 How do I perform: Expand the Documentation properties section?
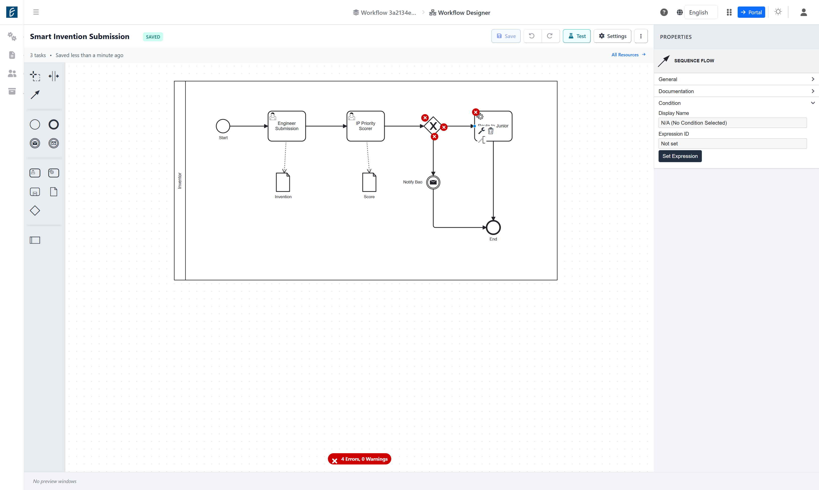[x=736, y=91]
